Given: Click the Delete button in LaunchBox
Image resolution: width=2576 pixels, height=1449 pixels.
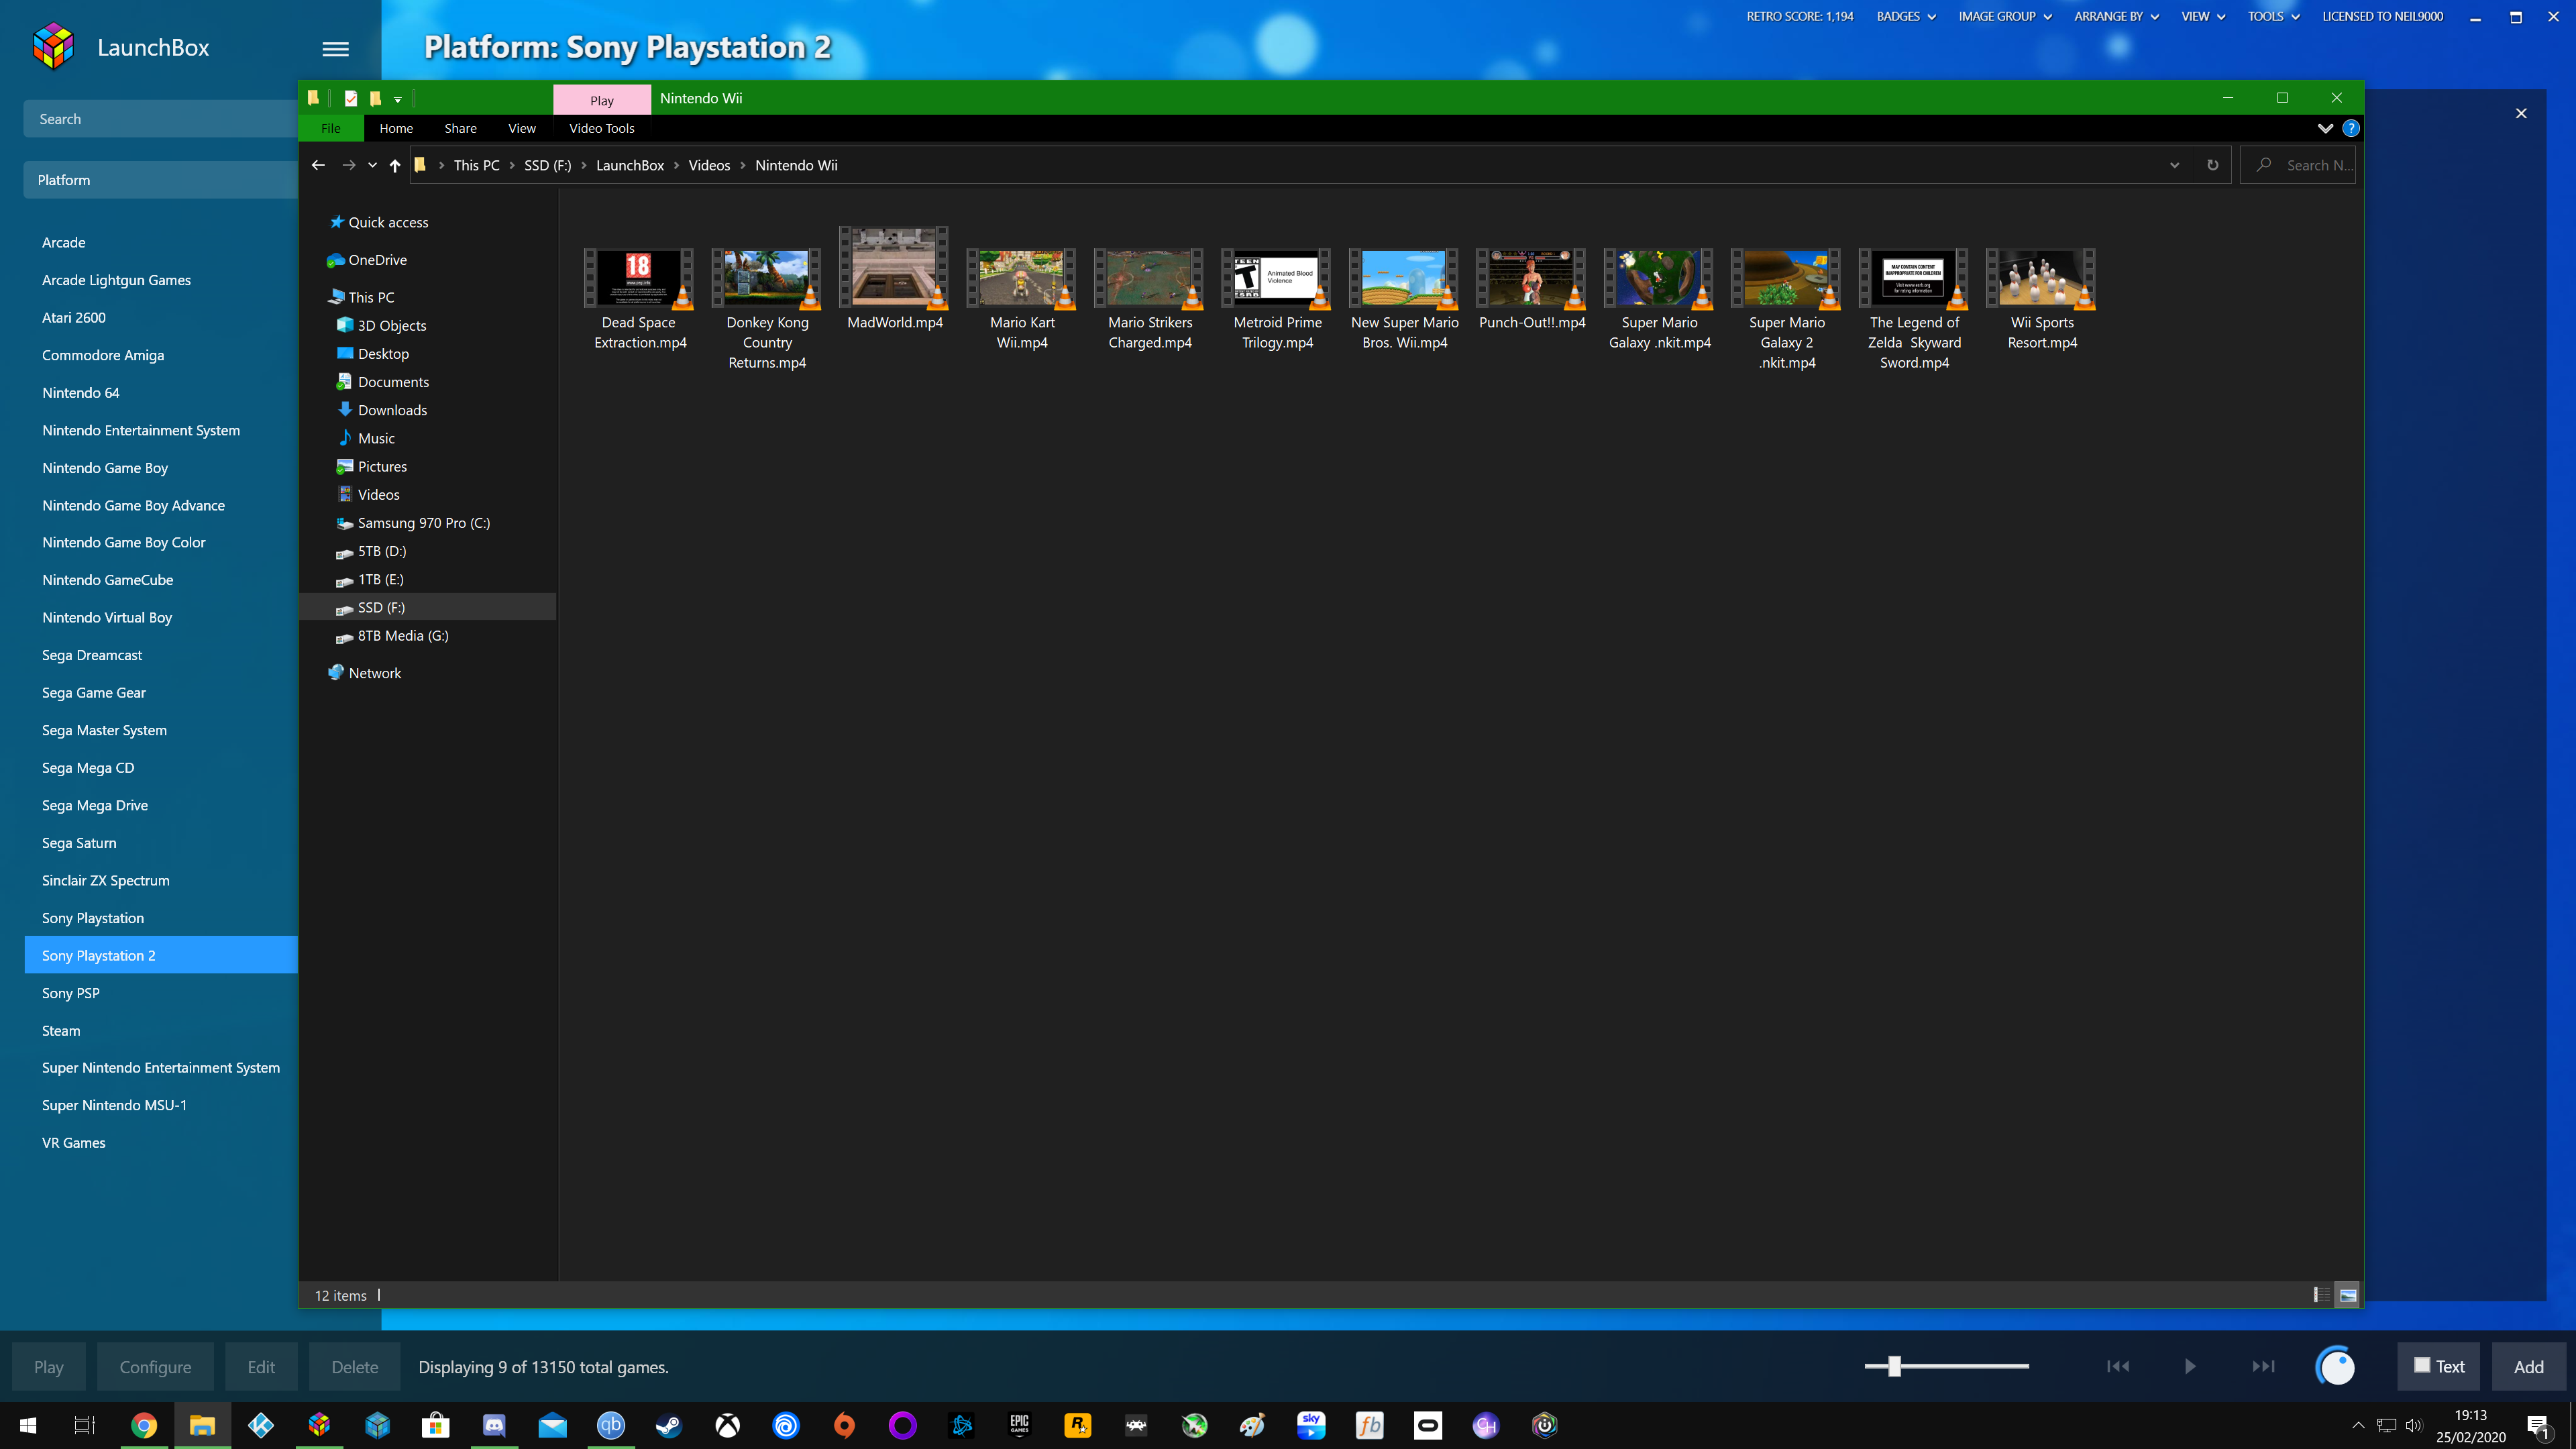Looking at the screenshot, I should [x=355, y=1367].
